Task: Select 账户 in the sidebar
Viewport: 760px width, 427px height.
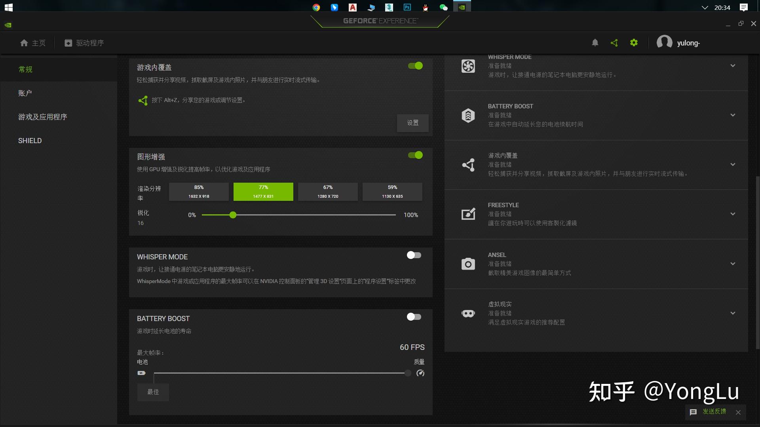Action: 59,93
